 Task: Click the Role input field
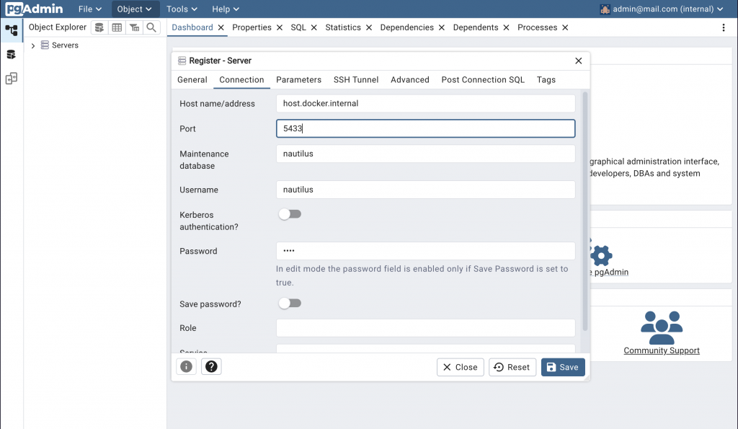tap(425, 328)
